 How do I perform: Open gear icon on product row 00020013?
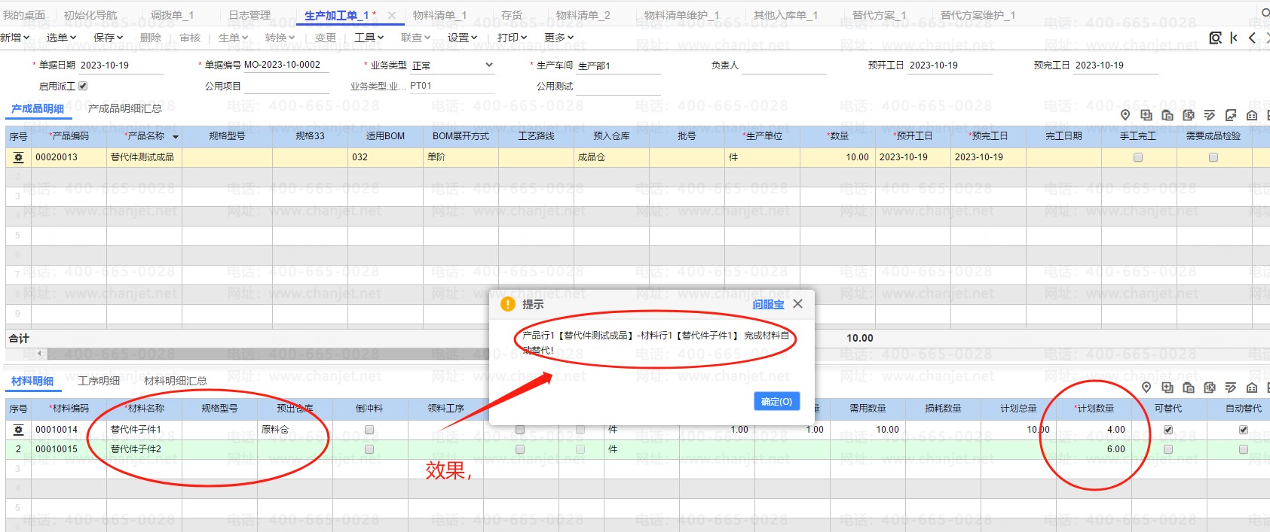(x=18, y=157)
